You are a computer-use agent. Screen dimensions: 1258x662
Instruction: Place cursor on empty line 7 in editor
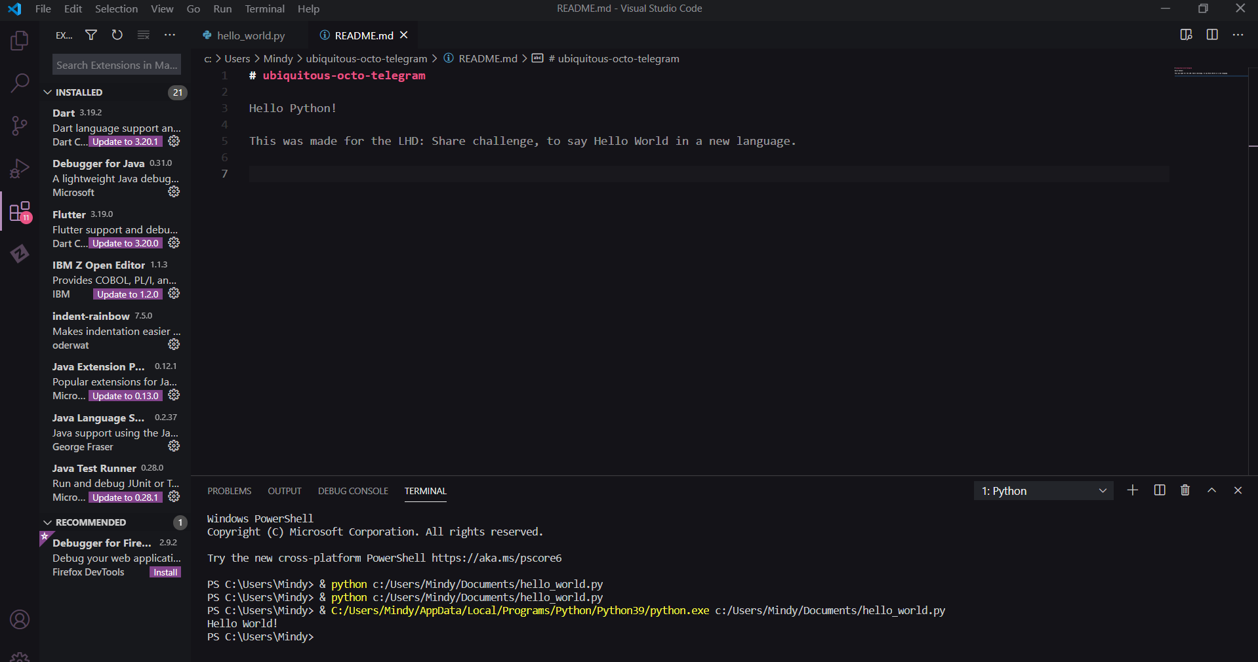[708, 174]
